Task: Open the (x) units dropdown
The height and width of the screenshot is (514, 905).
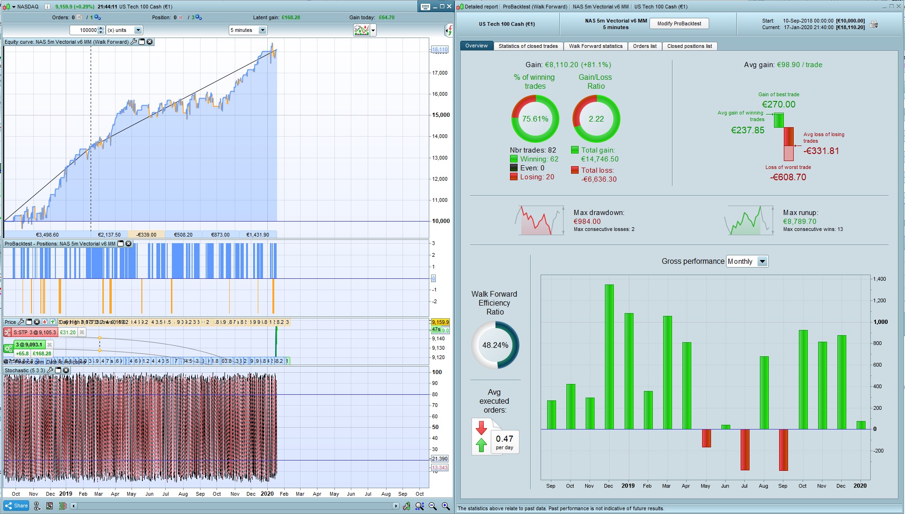Action: tap(138, 30)
